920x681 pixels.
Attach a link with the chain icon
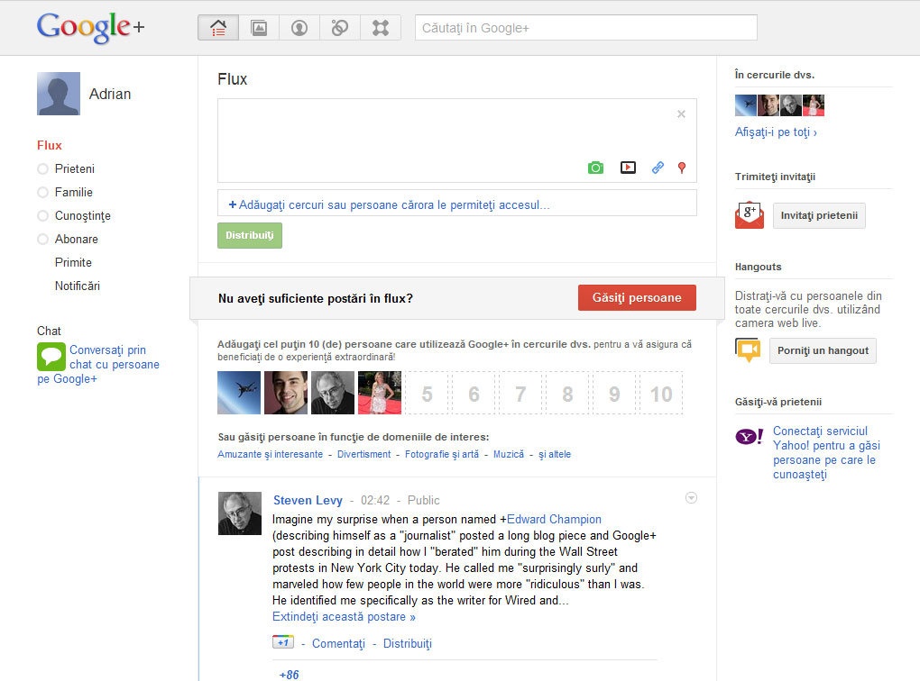[x=658, y=168]
